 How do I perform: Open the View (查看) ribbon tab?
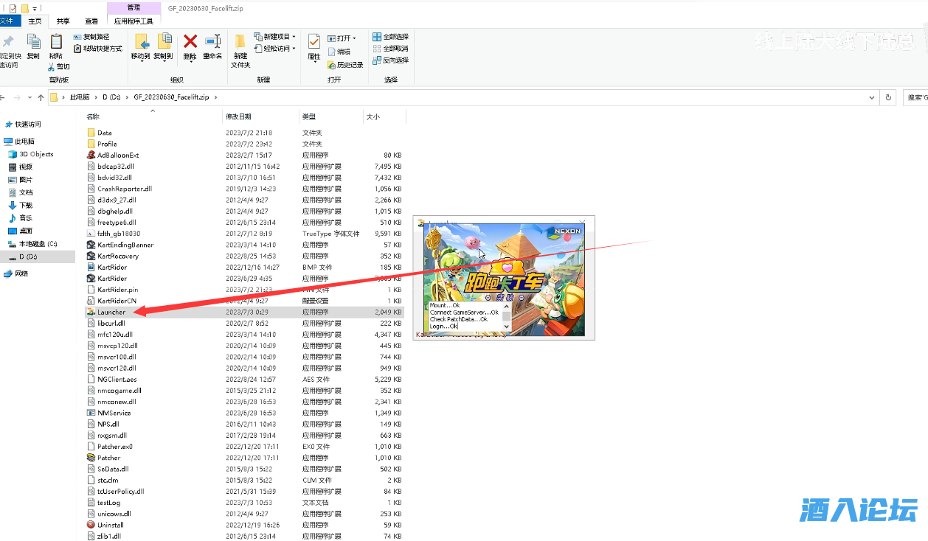coord(91,21)
